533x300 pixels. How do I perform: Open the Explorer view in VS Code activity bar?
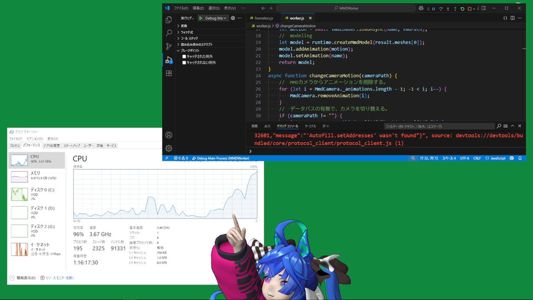(169, 20)
